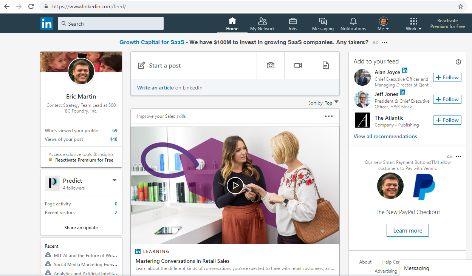Click the Predict page logo
472x276 pixels.
tap(52, 183)
